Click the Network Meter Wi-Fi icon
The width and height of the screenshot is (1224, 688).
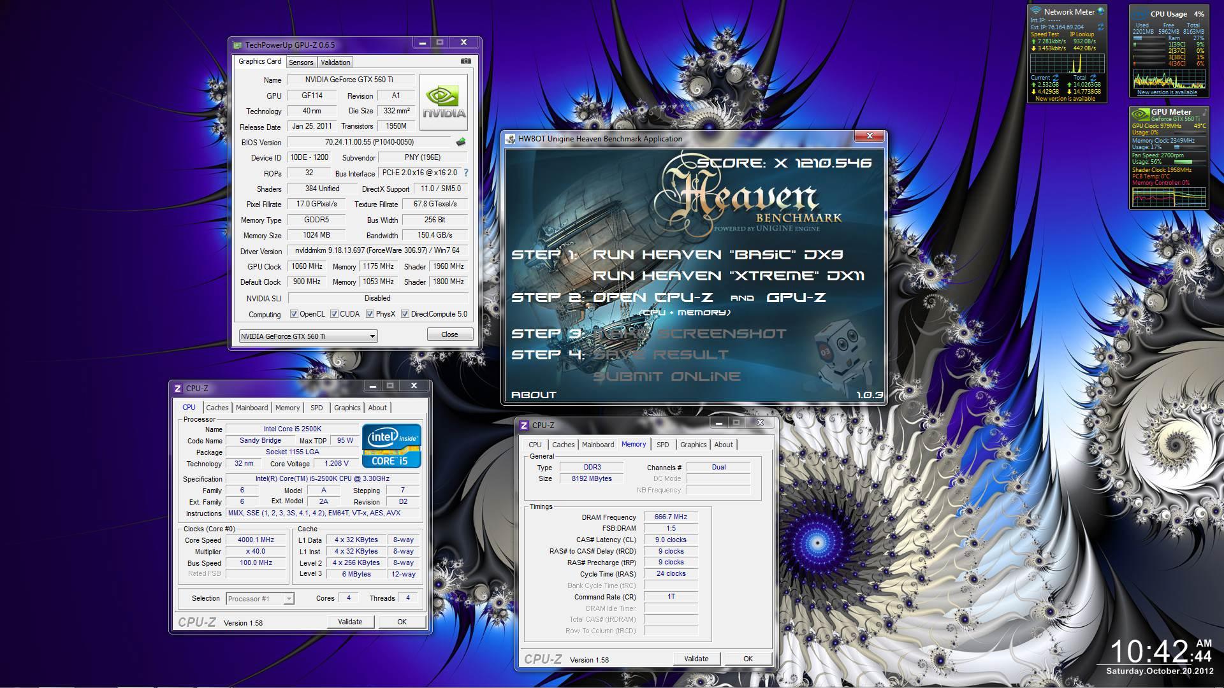point(1036,11)
